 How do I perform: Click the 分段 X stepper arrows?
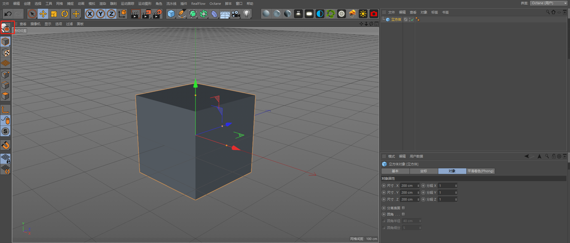click(x=456, y=186)
